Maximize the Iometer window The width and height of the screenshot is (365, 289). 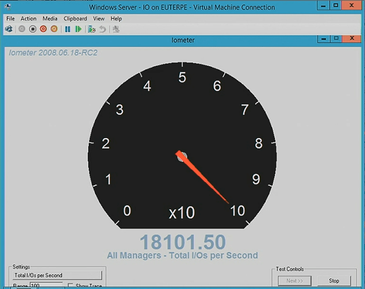(x=336, y=39)
